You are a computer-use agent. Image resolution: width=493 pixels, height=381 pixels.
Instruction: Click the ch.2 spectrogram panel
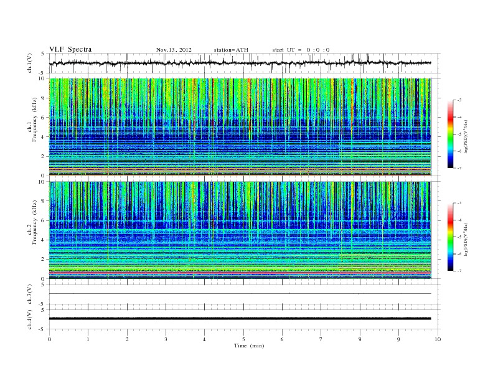click(240, 230)
